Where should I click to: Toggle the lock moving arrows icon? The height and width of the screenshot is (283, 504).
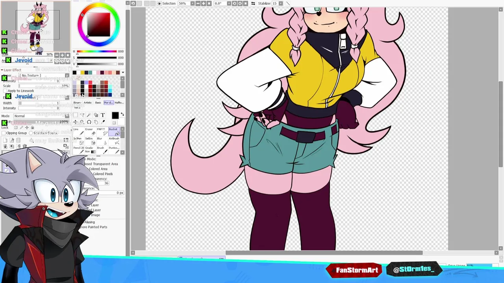(27, 127)
